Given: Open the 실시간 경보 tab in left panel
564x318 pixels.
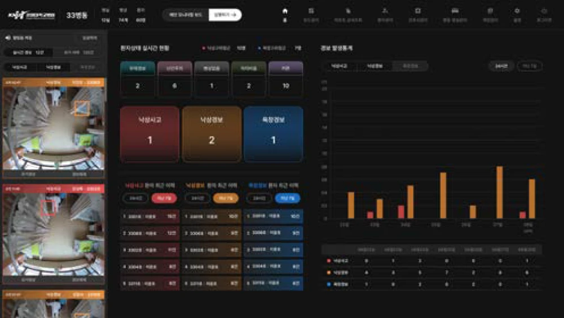Looking at the screenshot, I should 28,52.
